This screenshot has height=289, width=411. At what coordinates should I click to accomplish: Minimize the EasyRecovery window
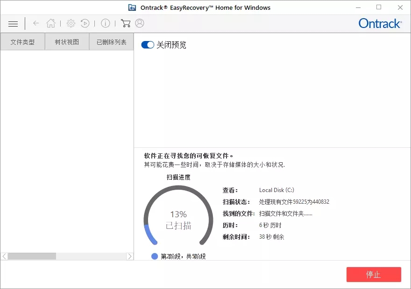click(358, 7)
